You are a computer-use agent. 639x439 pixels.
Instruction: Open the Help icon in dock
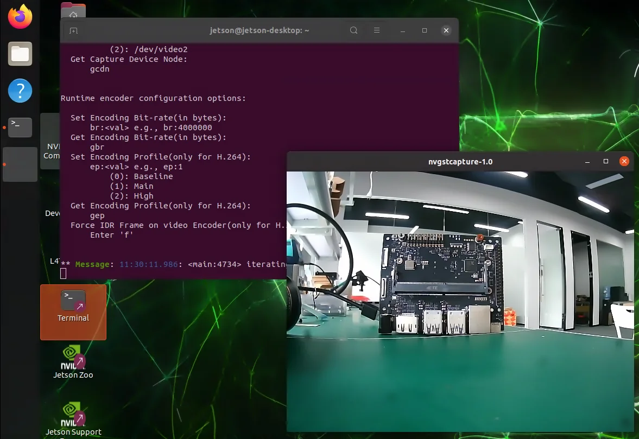tap(20, 91)
